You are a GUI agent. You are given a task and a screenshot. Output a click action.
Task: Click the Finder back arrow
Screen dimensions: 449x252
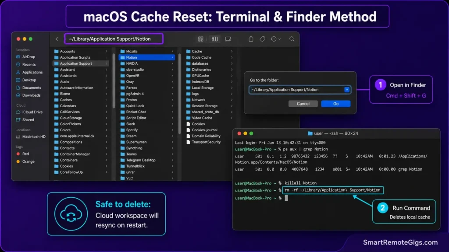click(57, 39)
